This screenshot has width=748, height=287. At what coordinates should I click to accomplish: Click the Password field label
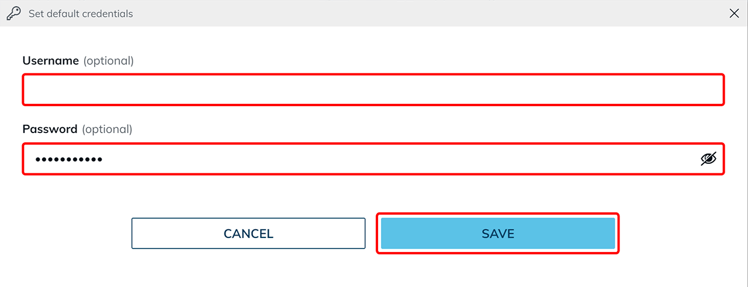click(50, 129)
